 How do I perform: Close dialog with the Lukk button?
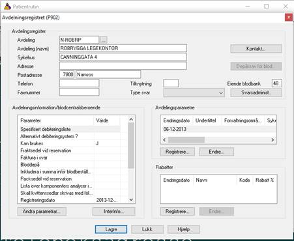(147, 229)
